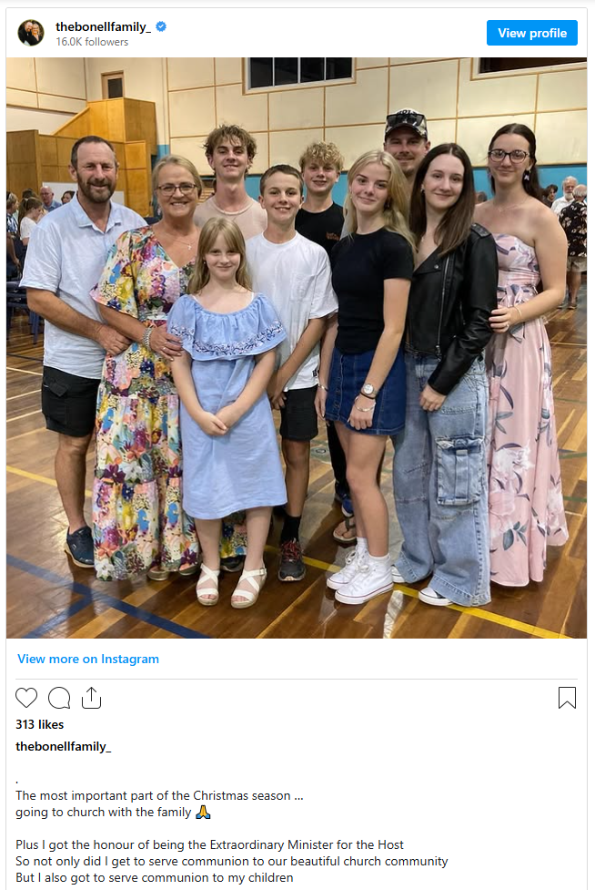Click the caption text about Extraordinary Minister
This screenshot has height=890, width=595.
[209, 845]
